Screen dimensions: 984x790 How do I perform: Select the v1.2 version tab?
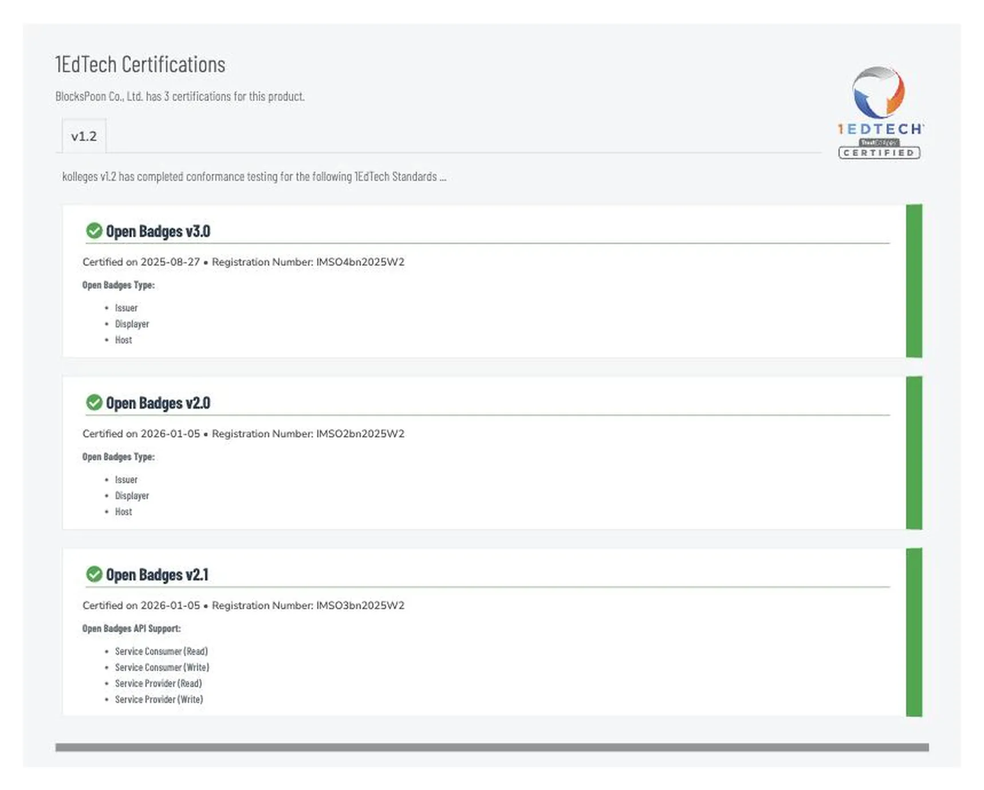[x=84, y=136]
